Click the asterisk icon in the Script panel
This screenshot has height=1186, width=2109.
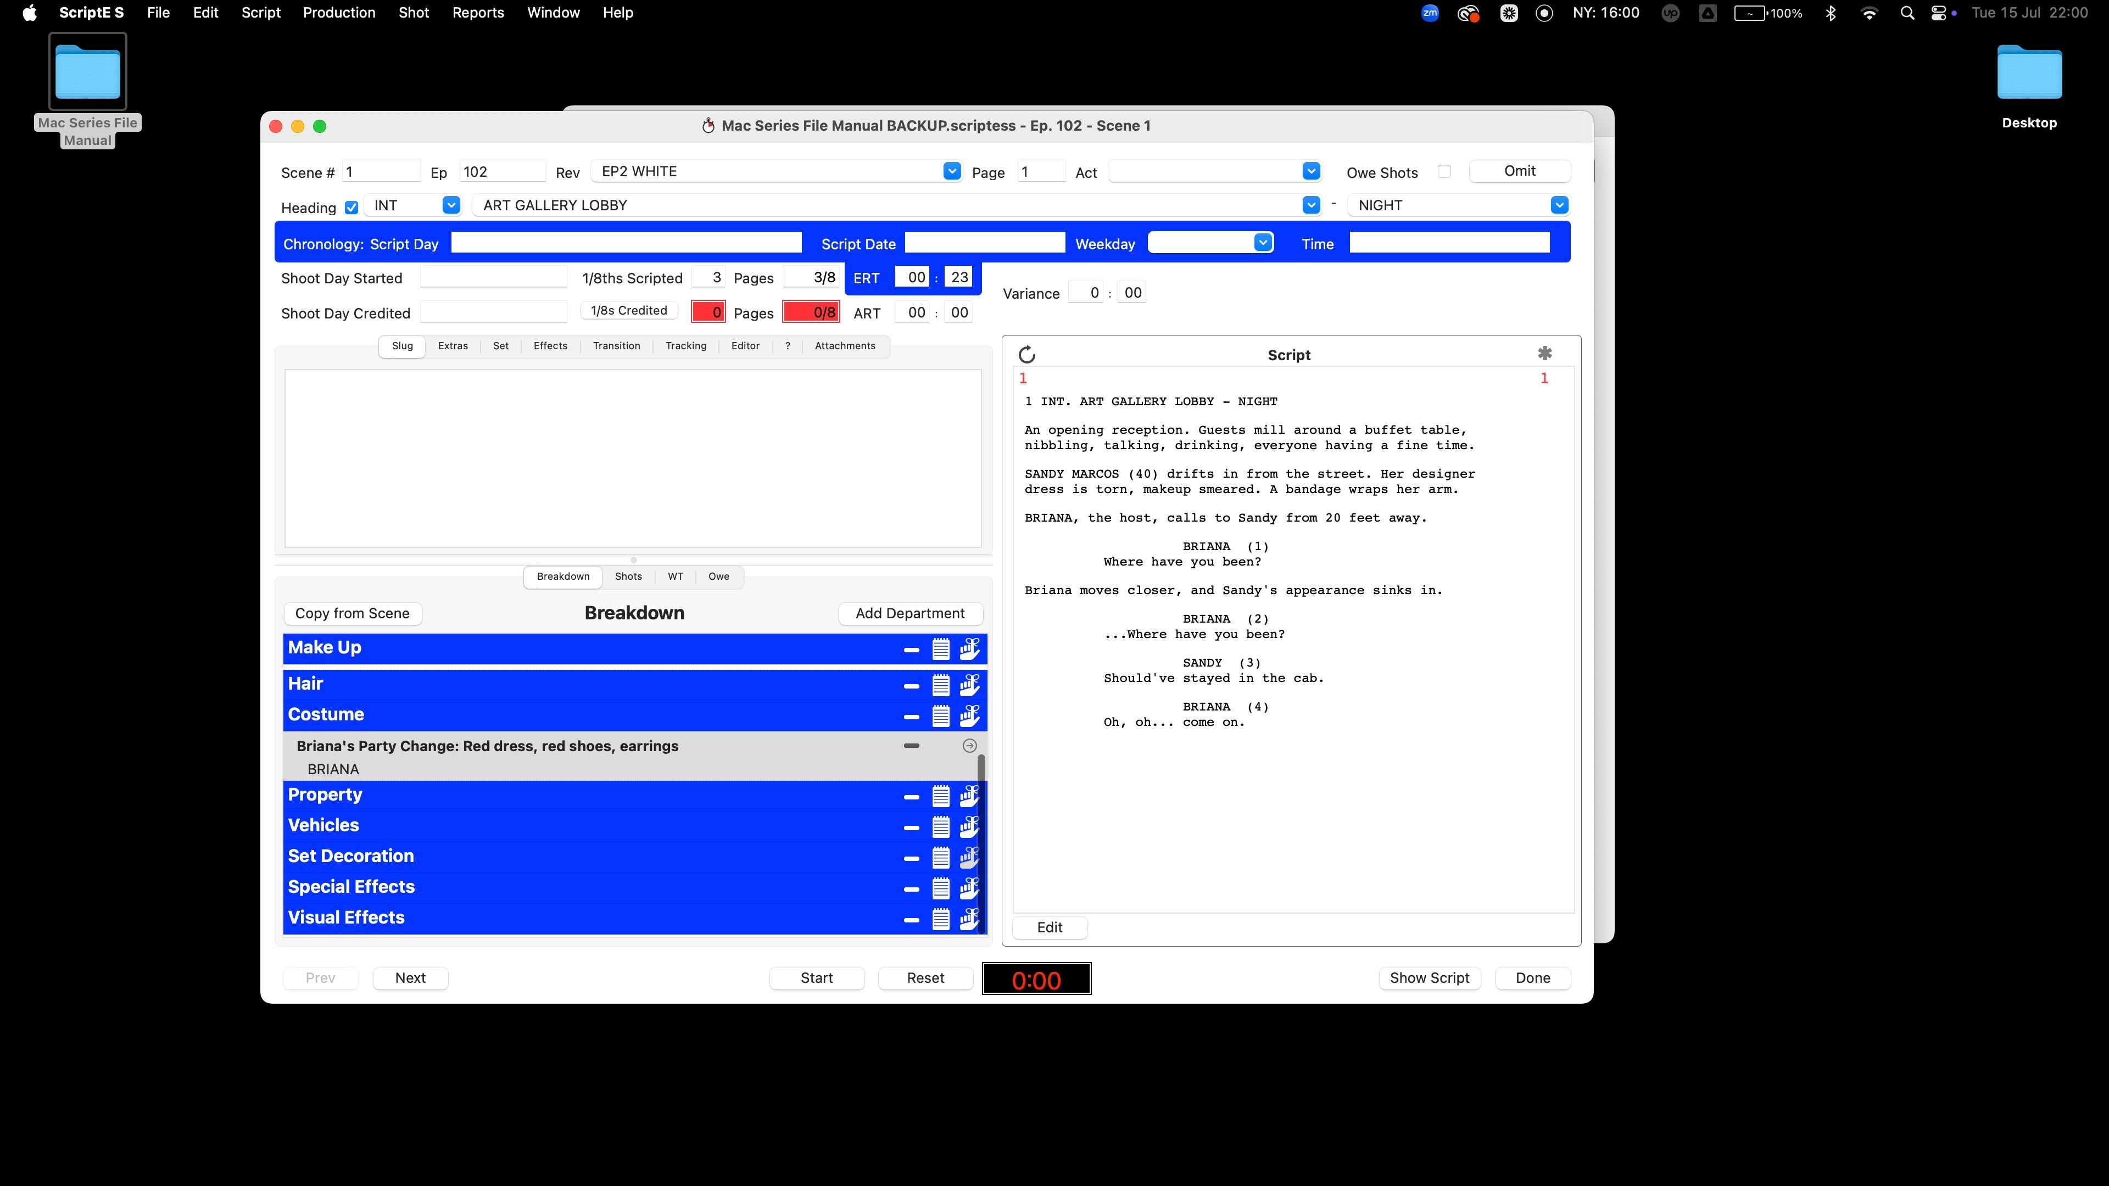point(1544,354)
